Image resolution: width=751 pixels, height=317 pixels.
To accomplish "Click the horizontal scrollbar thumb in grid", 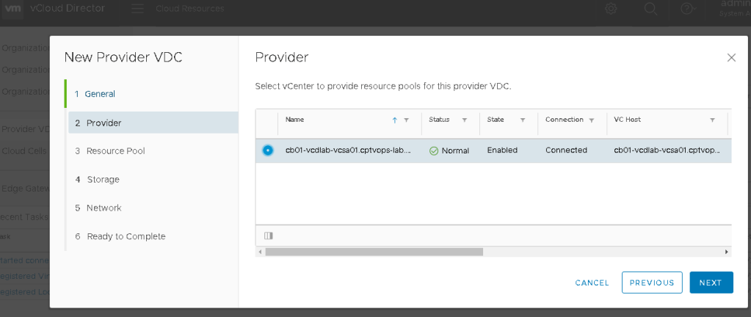I will pos(374,252).
